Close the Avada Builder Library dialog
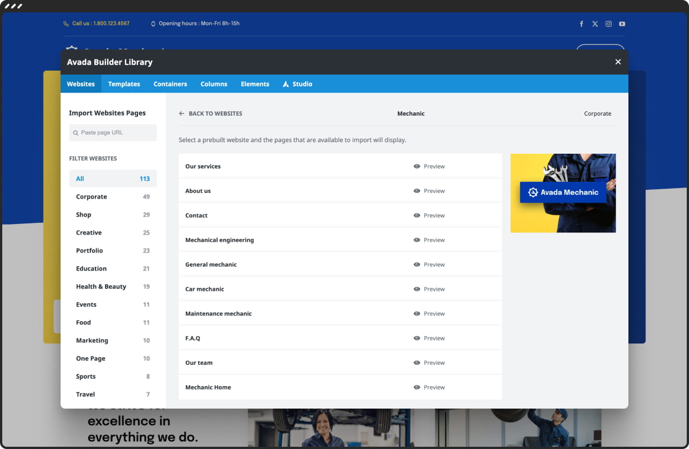Image resolution: width=689 pixels, height=449 pixels. point(618,62)
